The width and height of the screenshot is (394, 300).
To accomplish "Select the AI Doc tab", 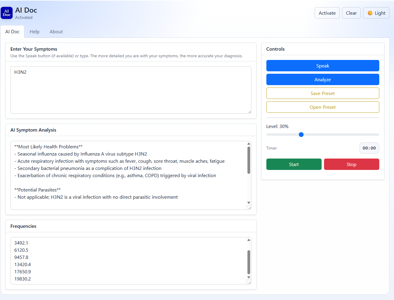I will point(12,31).
